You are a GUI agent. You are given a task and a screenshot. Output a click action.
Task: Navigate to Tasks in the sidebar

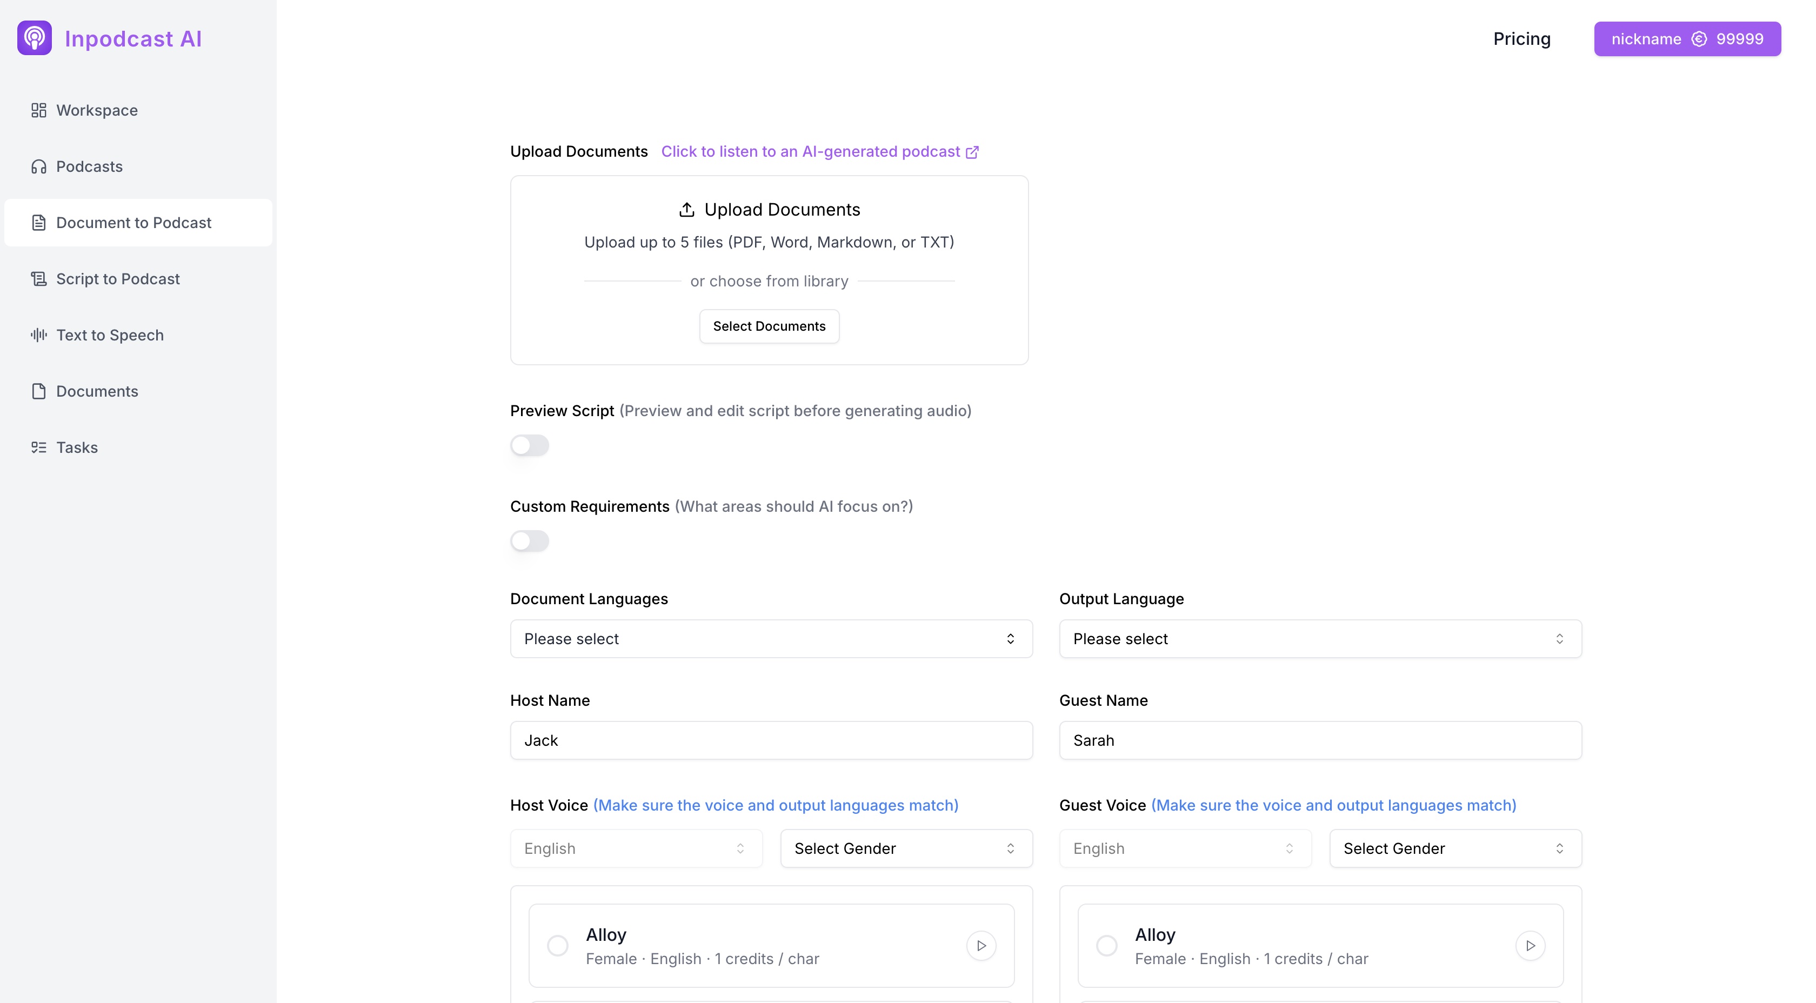(x=76, y=447)
